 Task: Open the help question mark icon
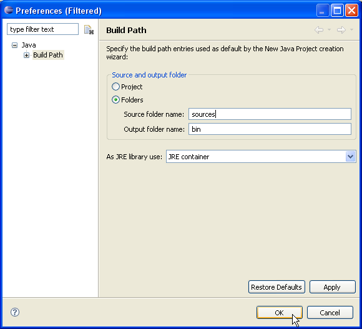coord(15,312)
